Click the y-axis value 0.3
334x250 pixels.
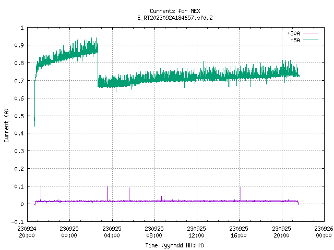pyautogui.click(x=19, y=151)
